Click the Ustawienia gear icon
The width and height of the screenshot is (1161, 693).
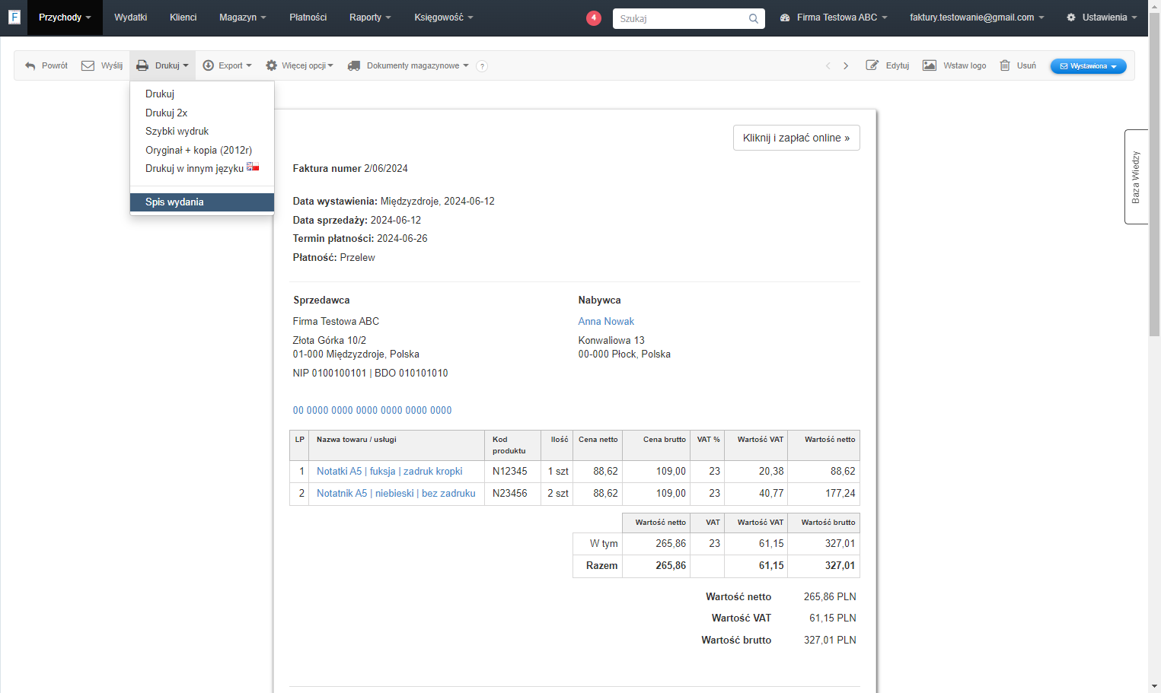pyautogui.click(x=1071, y=17)
